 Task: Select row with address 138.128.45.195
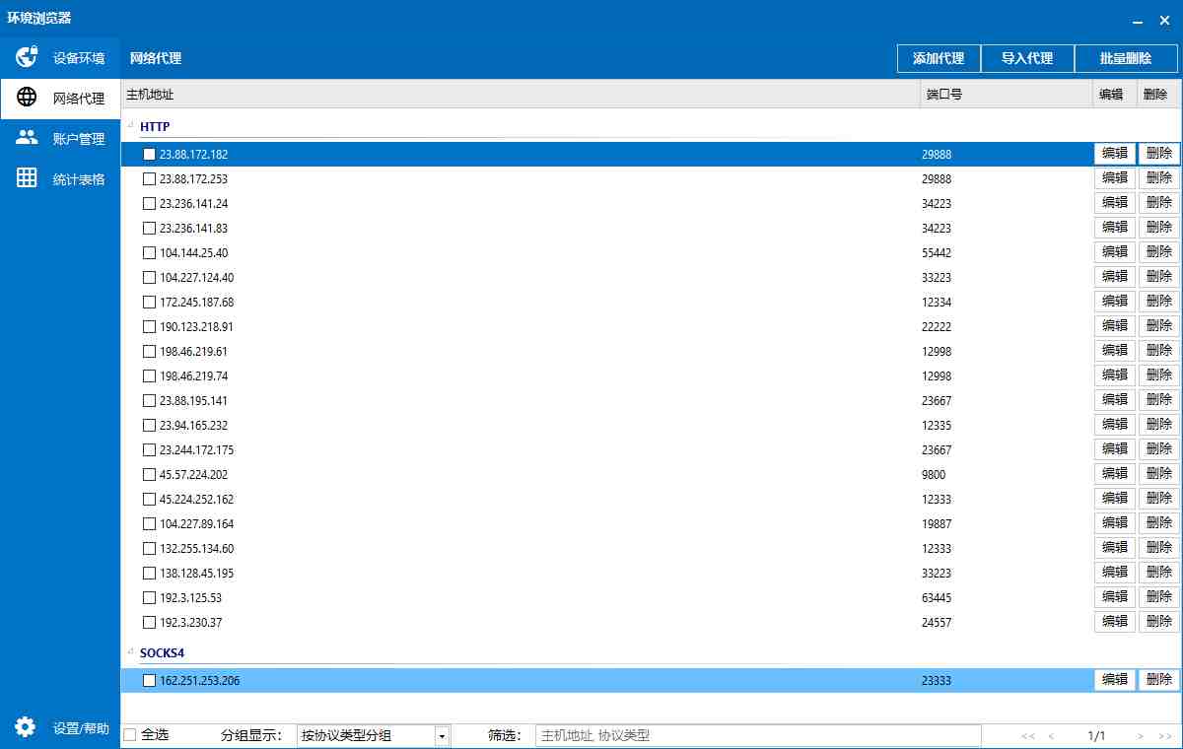coord(651,574)
